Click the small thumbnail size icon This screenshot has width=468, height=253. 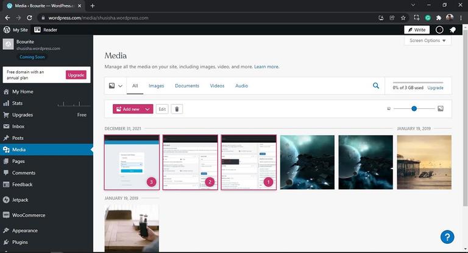click(389, 109)
